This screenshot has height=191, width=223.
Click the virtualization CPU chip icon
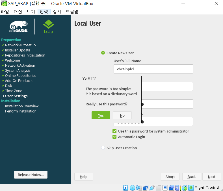[178, 188]
